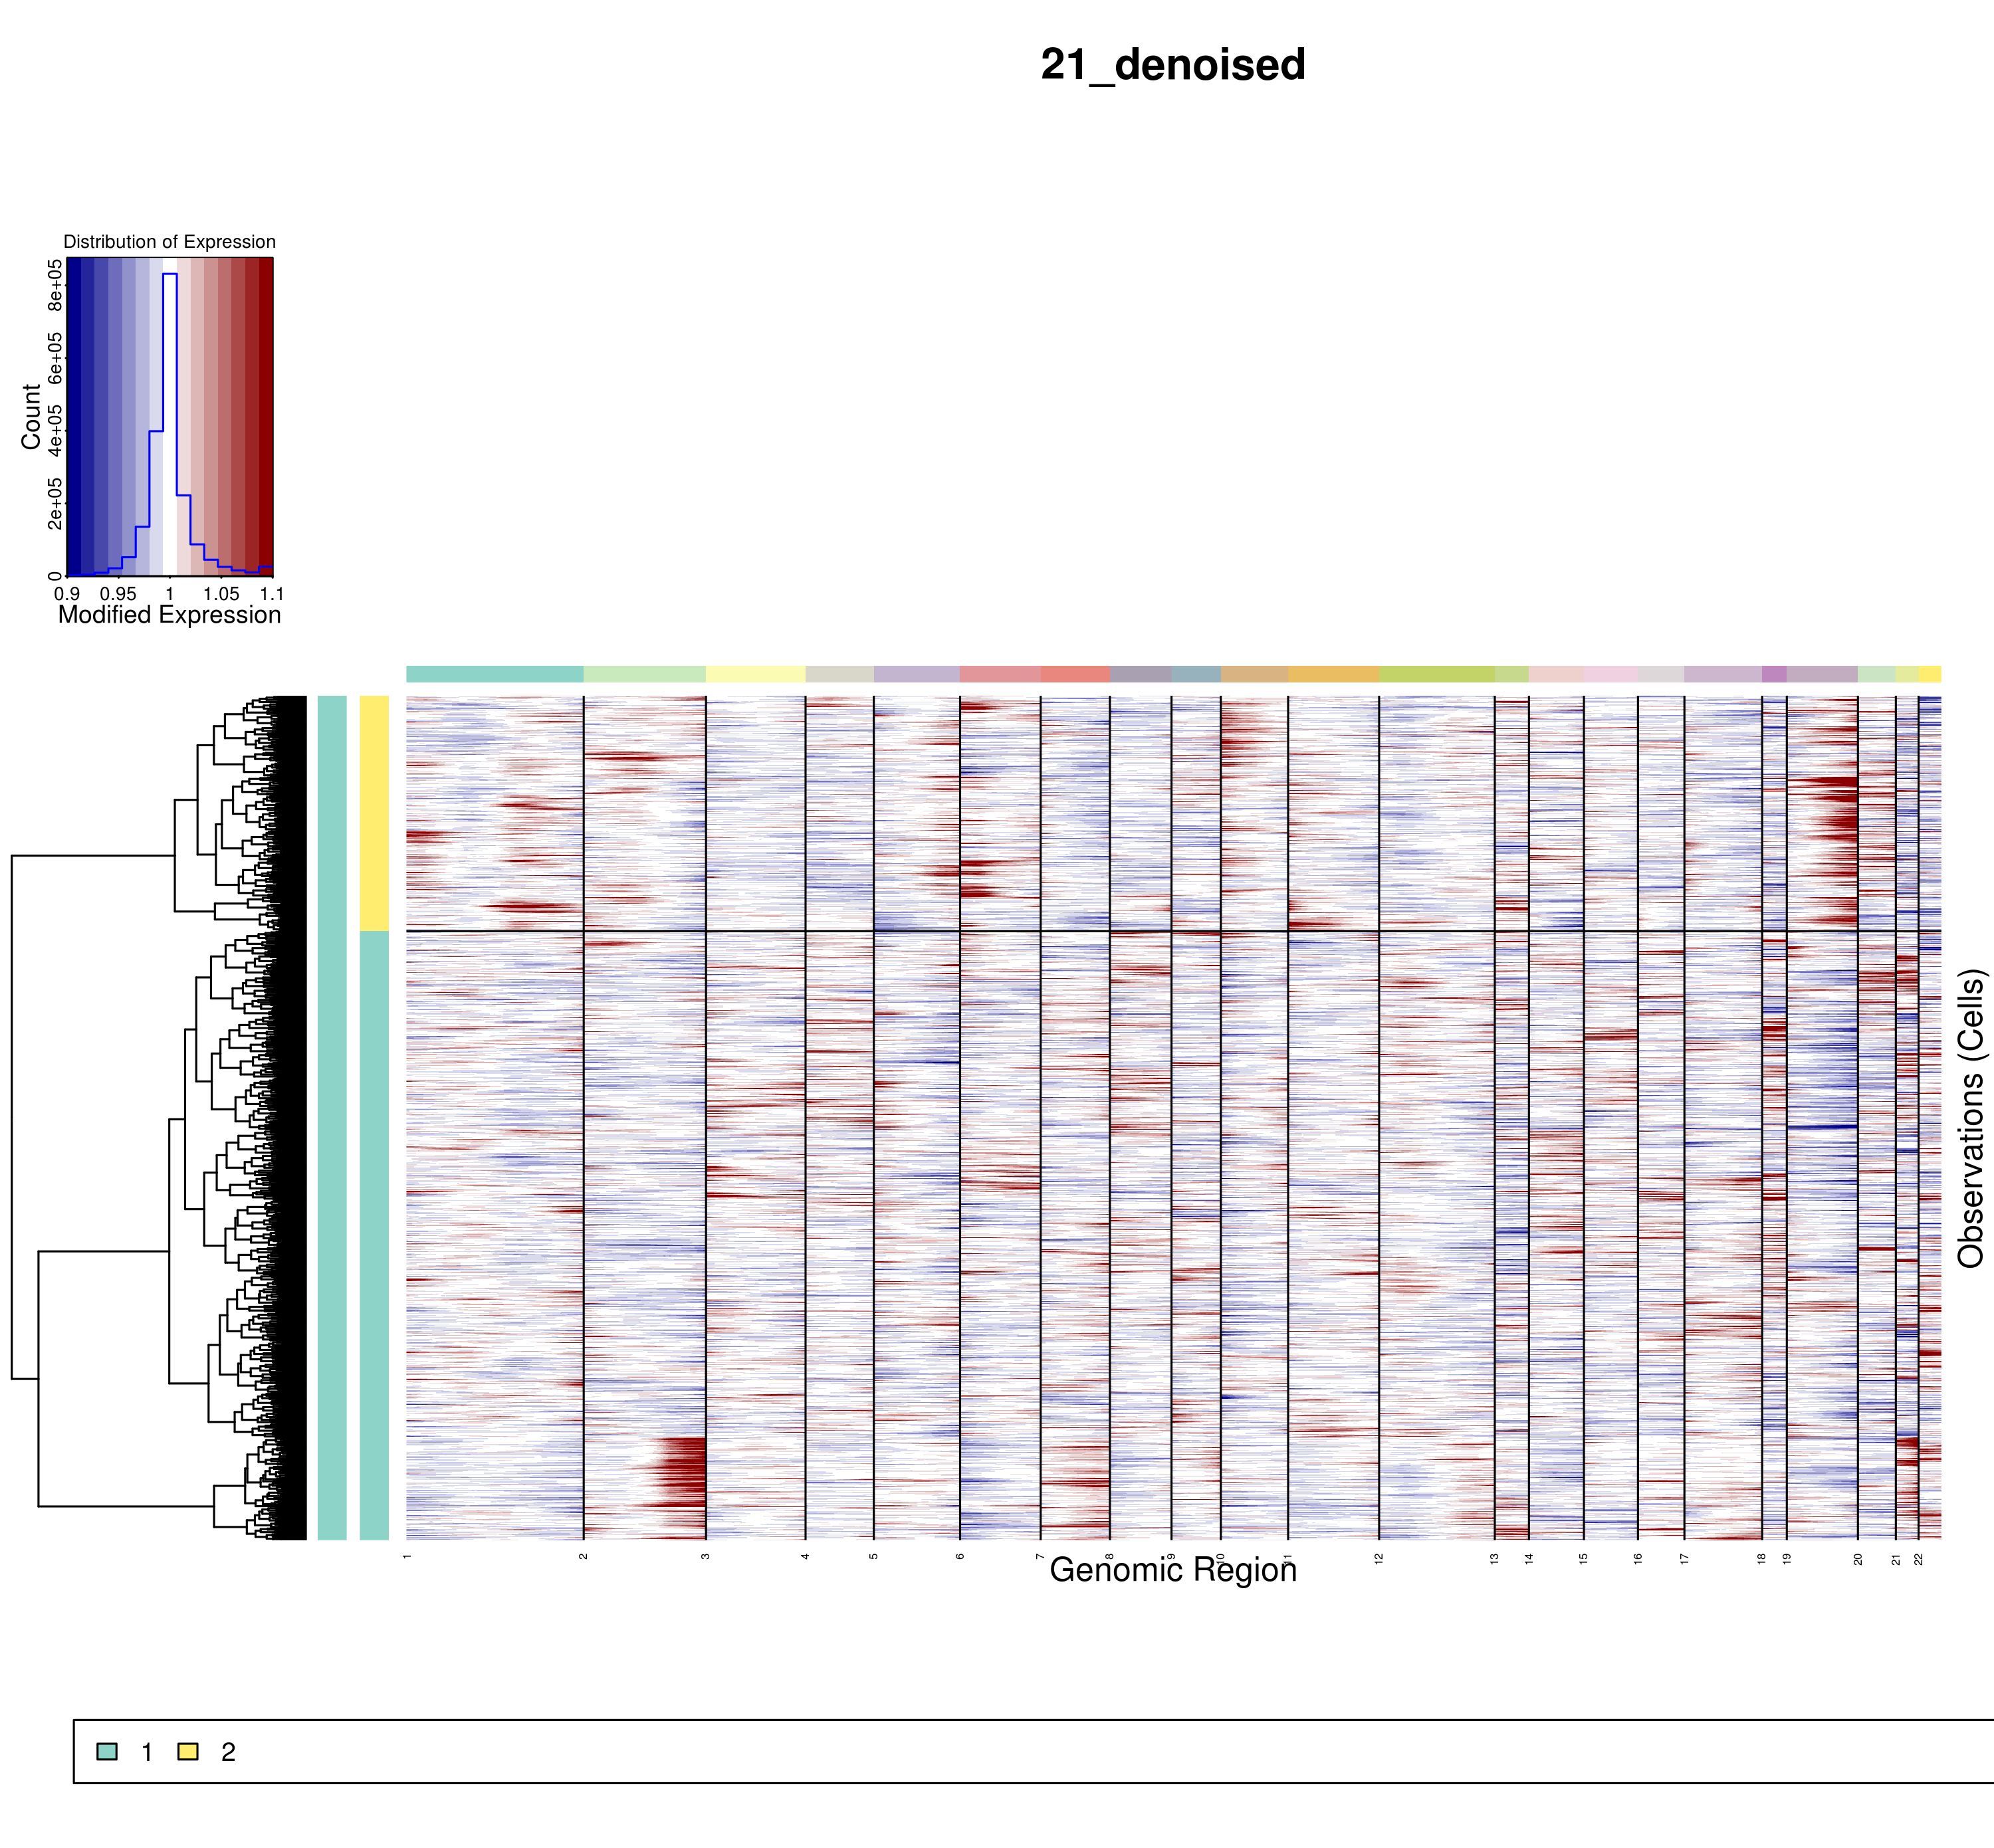Click the chromosome 20 label below heatmap
Screen dimensions: 1994x1848
tap(1858, 1559)
